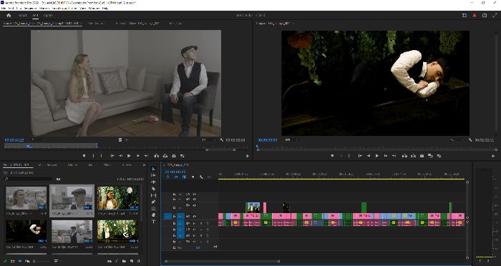Screen dimensions: 501x266
Task: Open Source monitor zoom level dropdown
Action: pyautogui.click(x=39, y=140)
